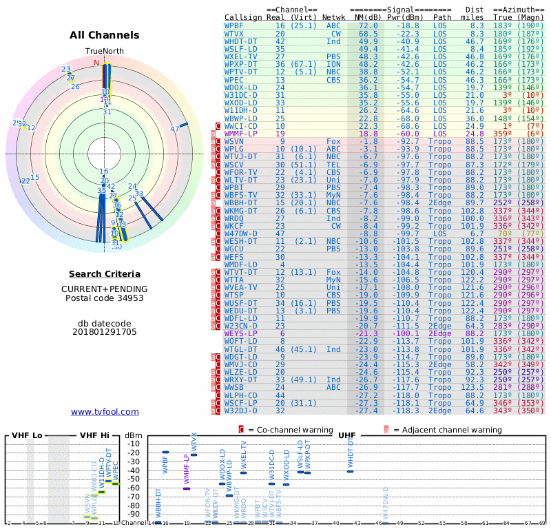551x529 pixels.
Task: Select the WPEC callsign in the table
Action: [233, 80]
